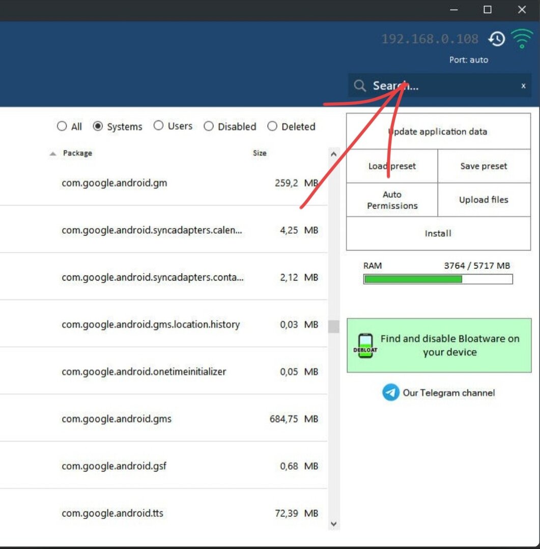Click the Load preset button
Screen dimensions: 540x549
click(392, 166)
